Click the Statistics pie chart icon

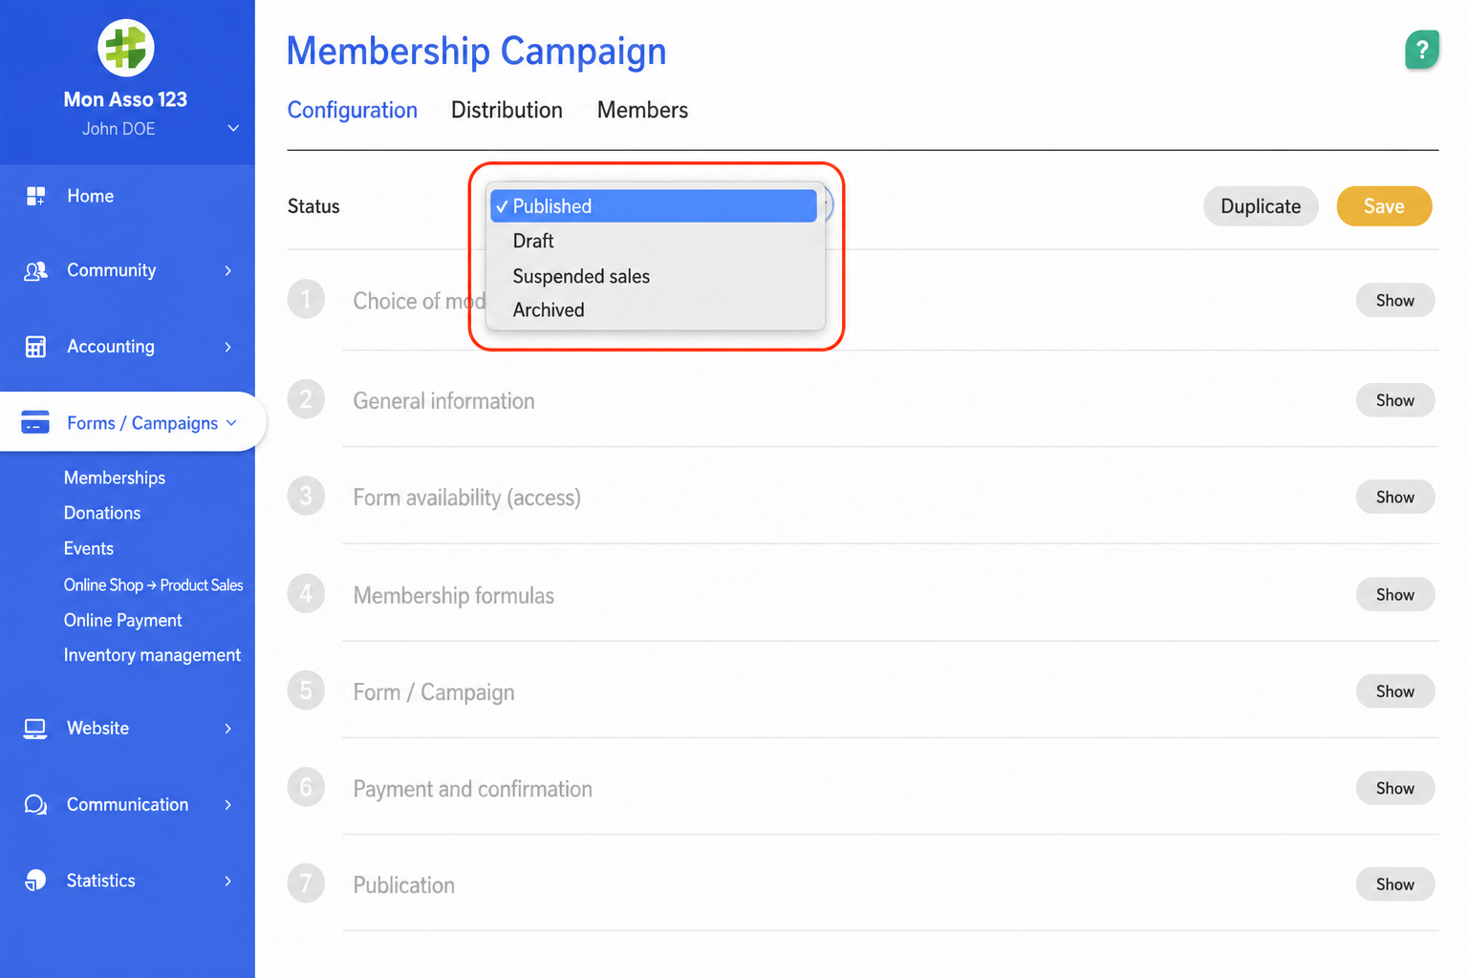tap(35, 881)
